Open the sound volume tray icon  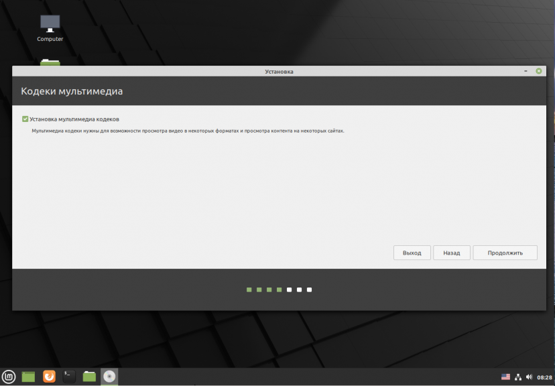point(529,377)
